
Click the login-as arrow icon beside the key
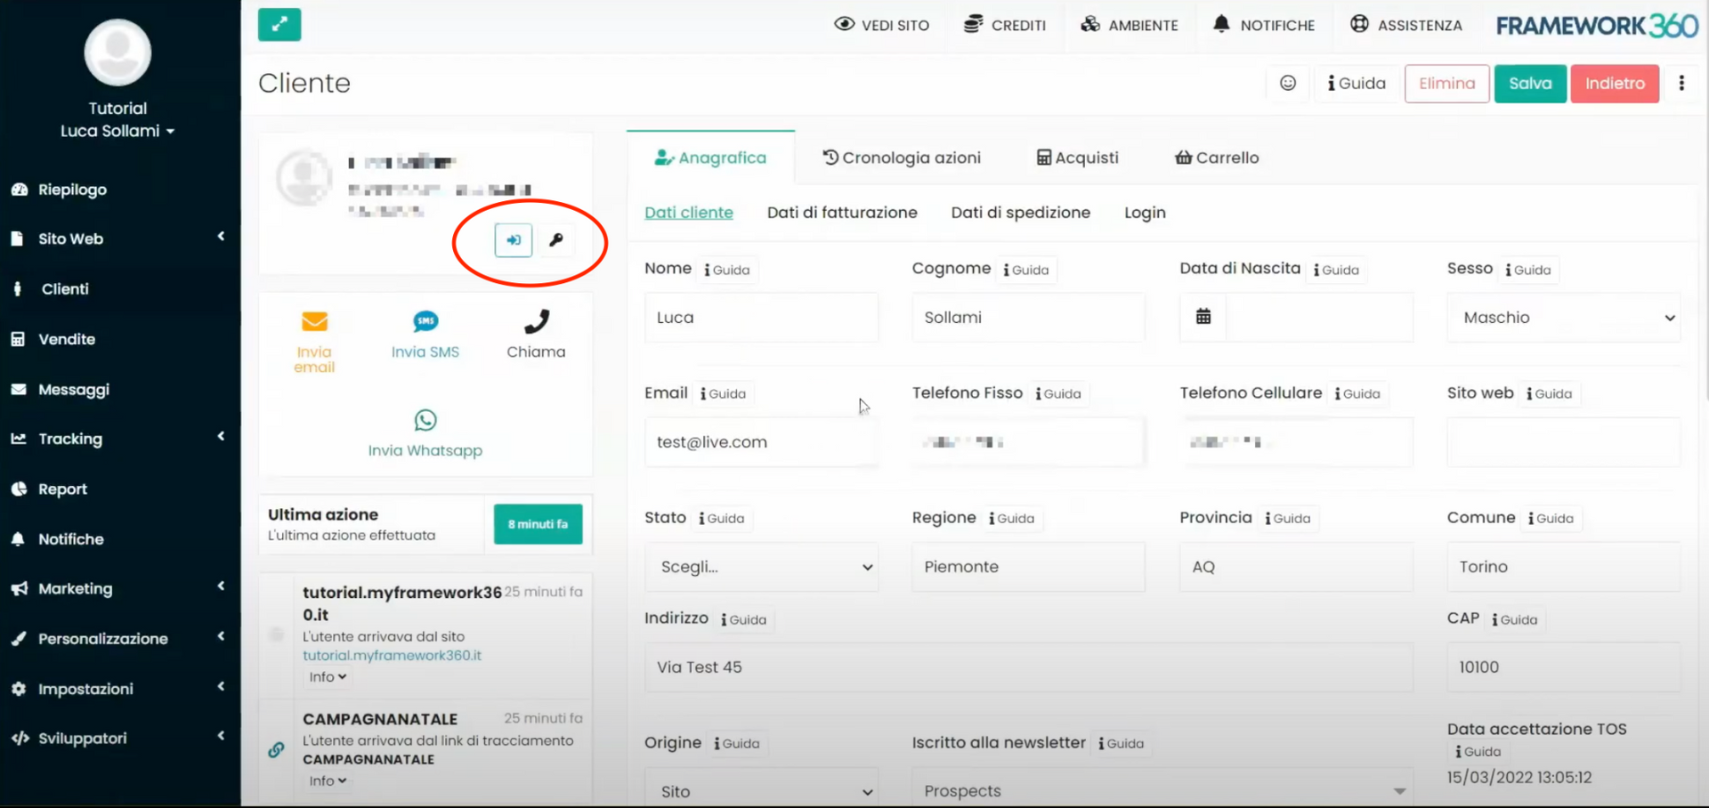[x=514, y=239]
